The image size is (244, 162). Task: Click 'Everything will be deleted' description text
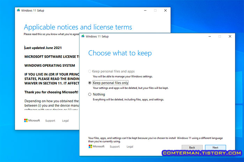128,99
